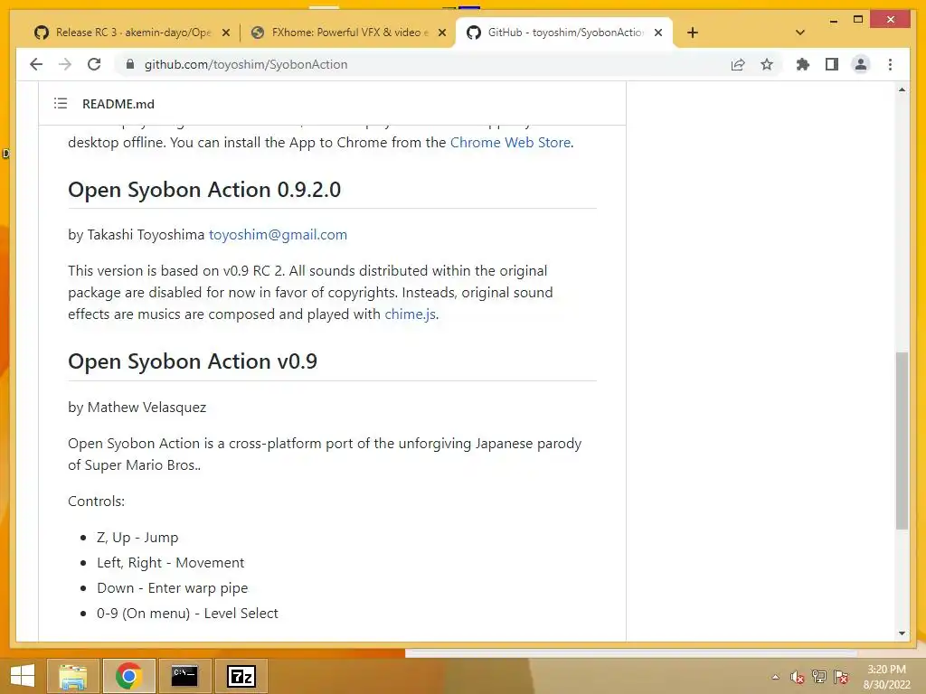Click the network tray icon
Image resolution: width=926 pixels, height=694 pixels.
(x=819, y=677)
